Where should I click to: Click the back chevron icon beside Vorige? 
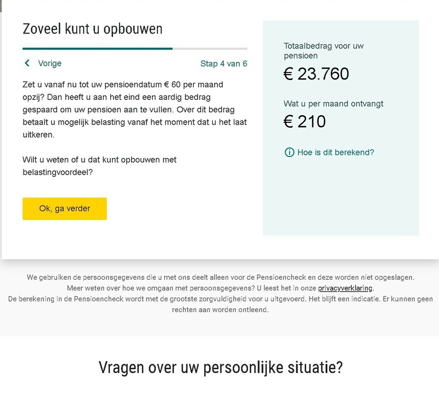click(27, 63)
